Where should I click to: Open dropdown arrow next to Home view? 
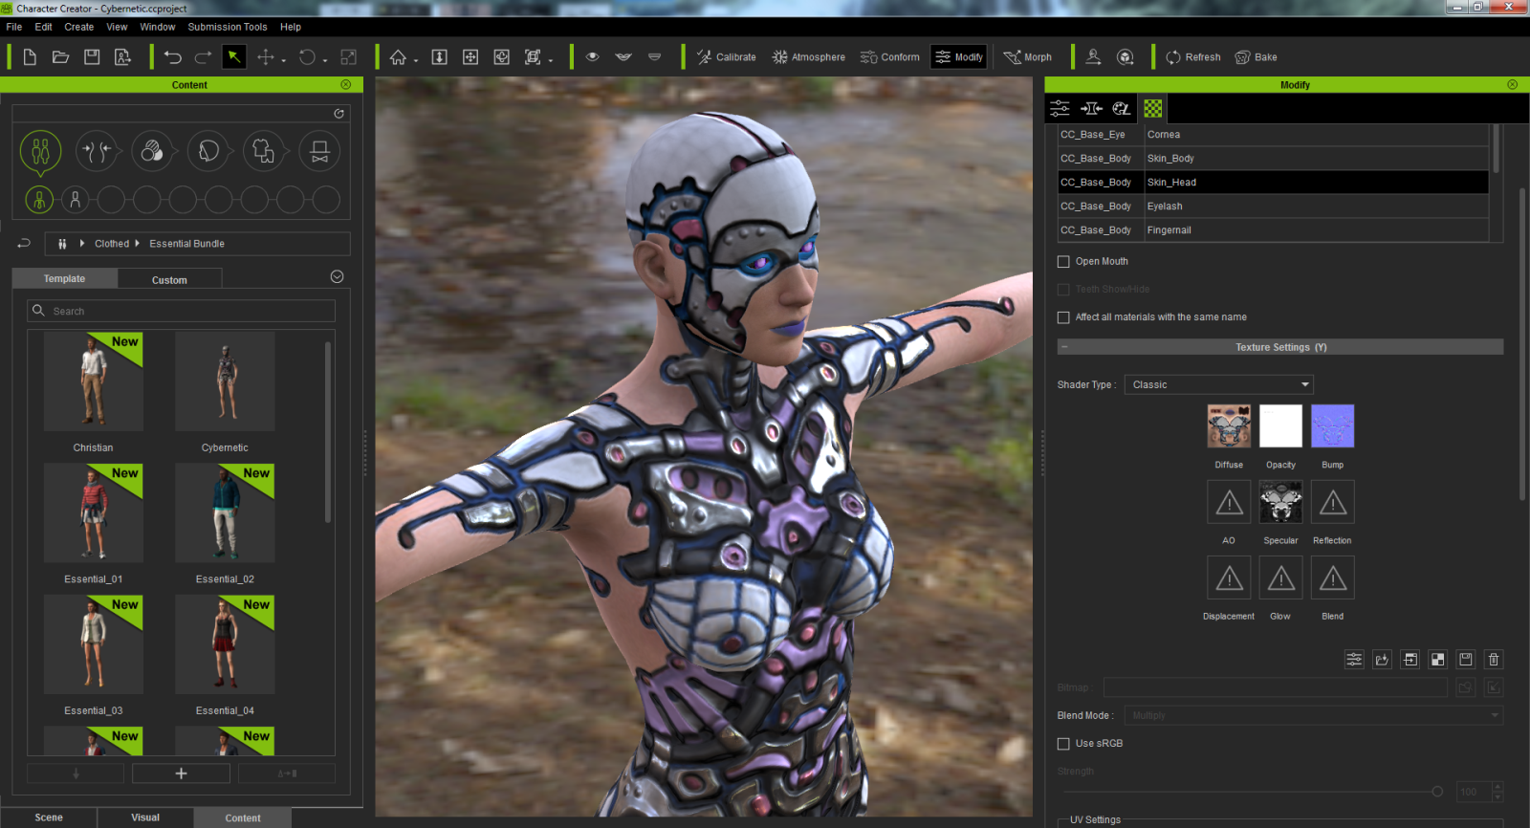click(416, 60)
